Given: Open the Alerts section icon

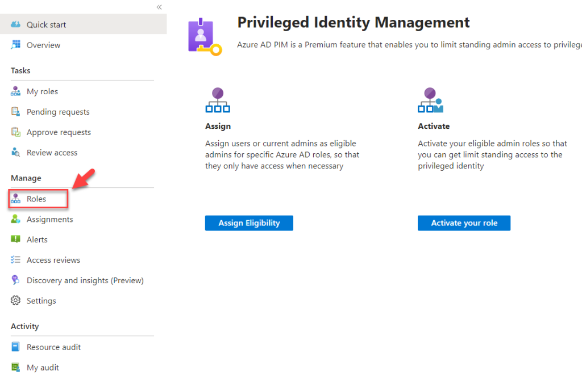Looking at the screenshot, I should (15, 239).
